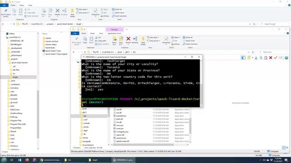
Task: Click Delete icon in the bin window ribbon
Action: (x=128, y=40)
